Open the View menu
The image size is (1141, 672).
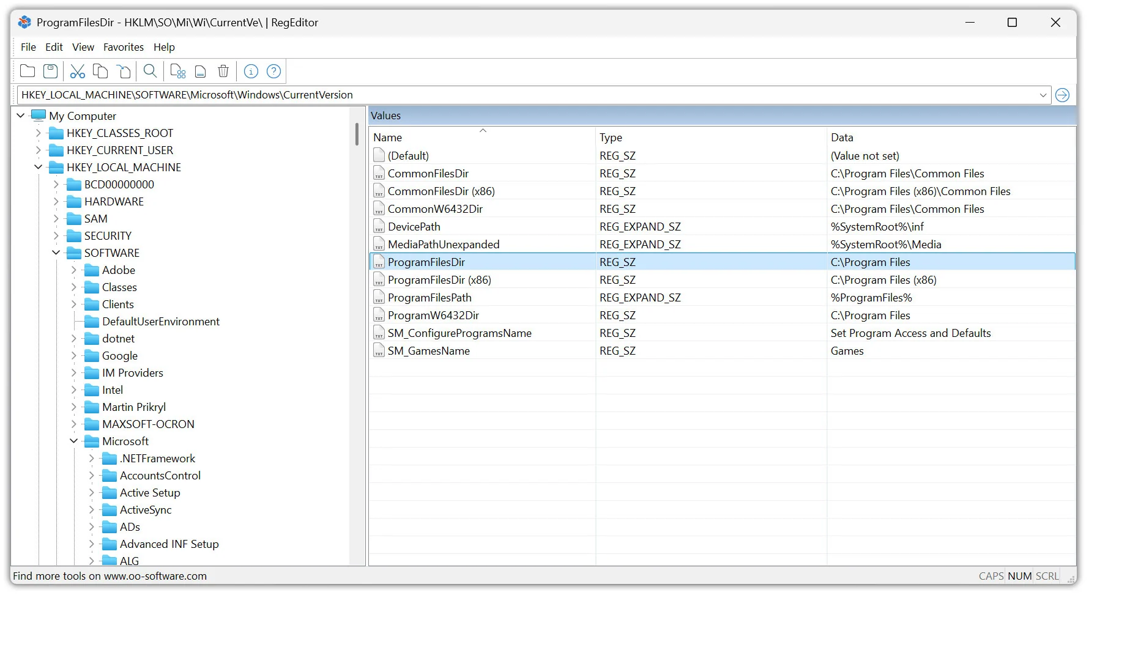tap(83, 47)
